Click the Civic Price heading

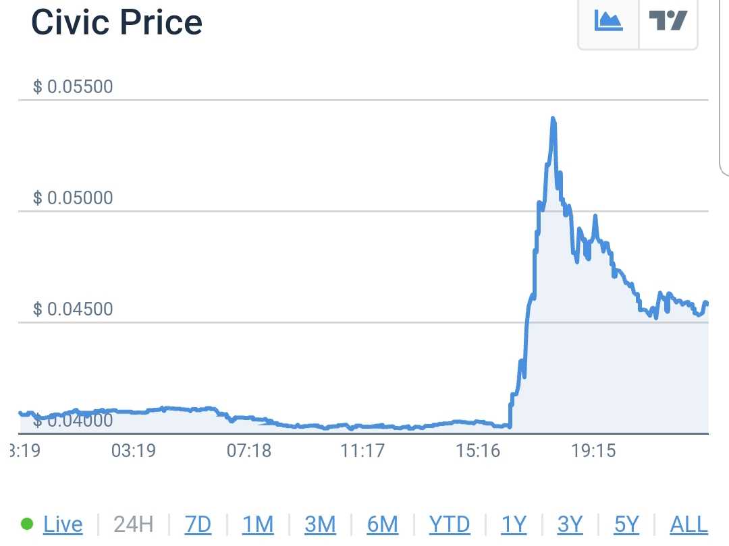point(117,23)
